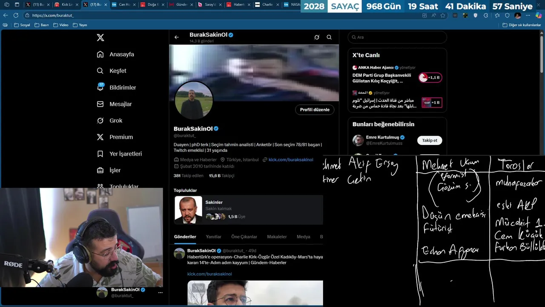
Task: Click the Grok icon in the profile header
Action: [x=317, y=37]
